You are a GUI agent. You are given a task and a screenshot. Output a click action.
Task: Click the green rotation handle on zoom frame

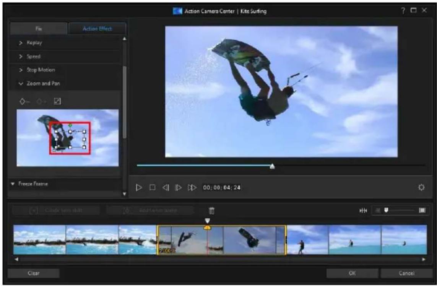coord(70,125)
